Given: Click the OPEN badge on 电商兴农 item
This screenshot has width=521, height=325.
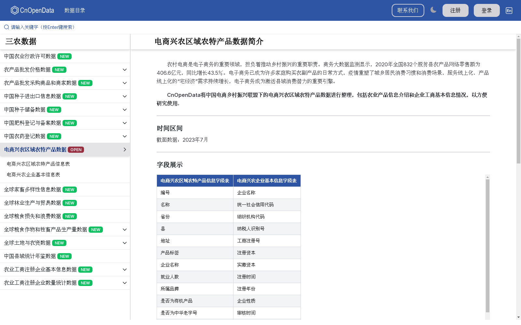Looking at the screenshot, I should coord(76,149).
